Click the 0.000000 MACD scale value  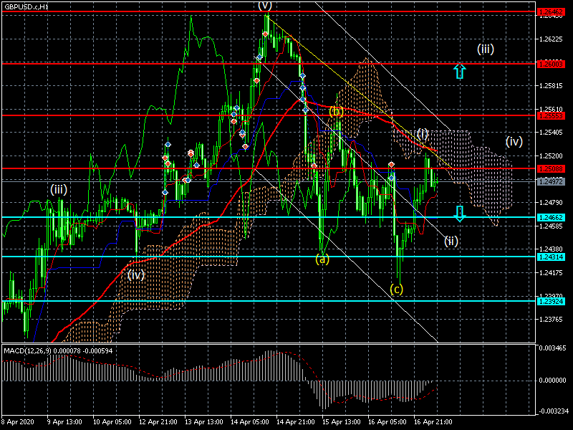click(x=552, y=381)
